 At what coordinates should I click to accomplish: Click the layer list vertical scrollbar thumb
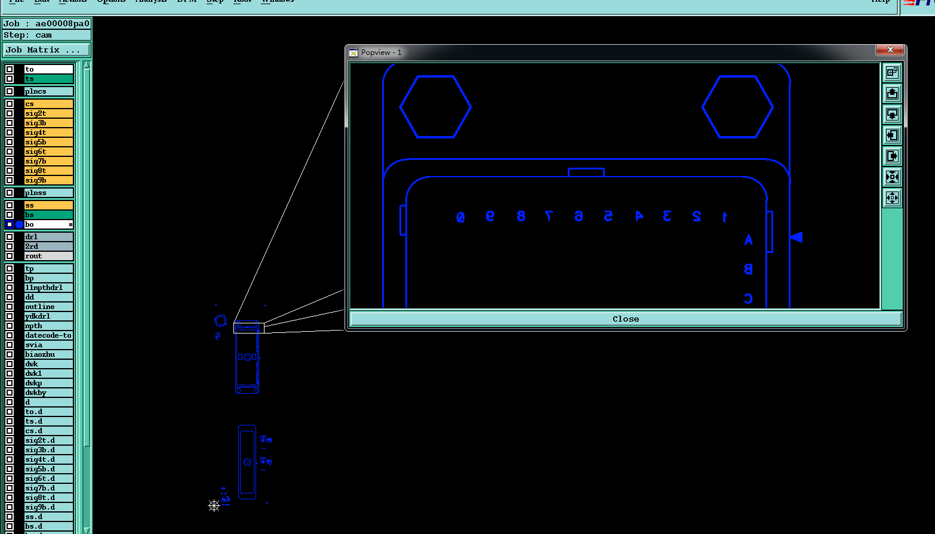(x=87, y=258)
